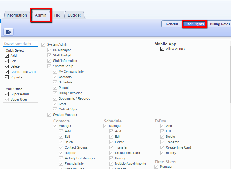The image size is (231, 169).
Task: Toggle System Setup Schedule checkbox
Action: click(x=55, y=82)
